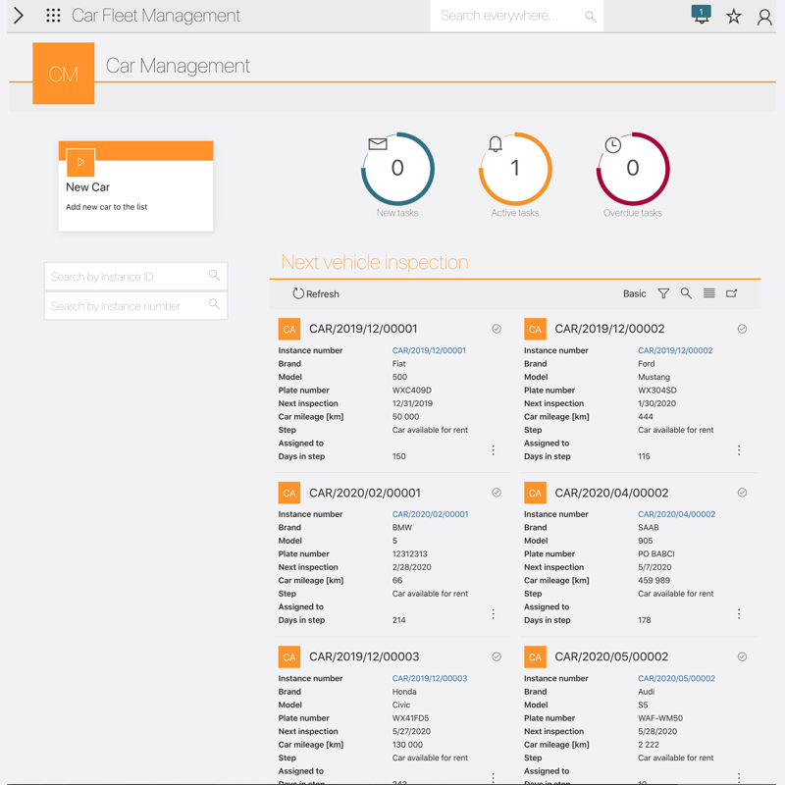The width and height of the screenshot is (785, 785).
Task: Toggle checkmark on CAR/2019/12/00002 card
Action: pos(742,329)
